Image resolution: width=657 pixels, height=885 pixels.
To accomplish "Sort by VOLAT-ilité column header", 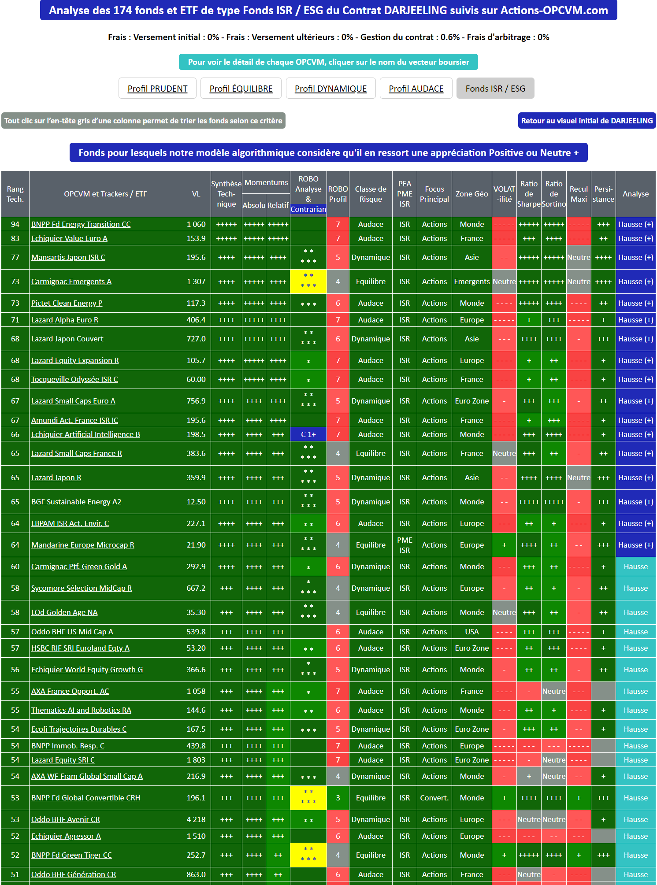I will [x=504, y=194].
